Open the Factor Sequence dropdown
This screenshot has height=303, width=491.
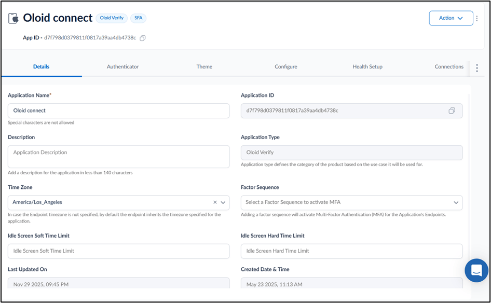click(x=351, y=202)
